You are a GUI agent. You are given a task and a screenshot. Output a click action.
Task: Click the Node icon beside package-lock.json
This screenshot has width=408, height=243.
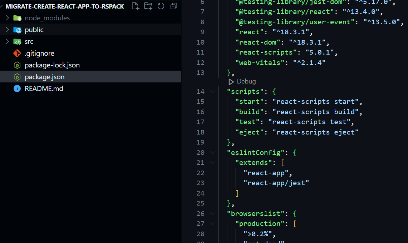point(17,65)
